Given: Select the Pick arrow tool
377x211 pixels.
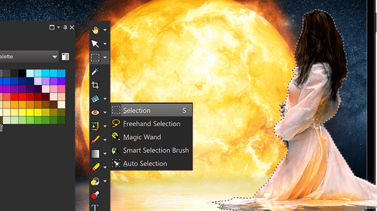Looking at the screenshot, I should pos(95,44).
